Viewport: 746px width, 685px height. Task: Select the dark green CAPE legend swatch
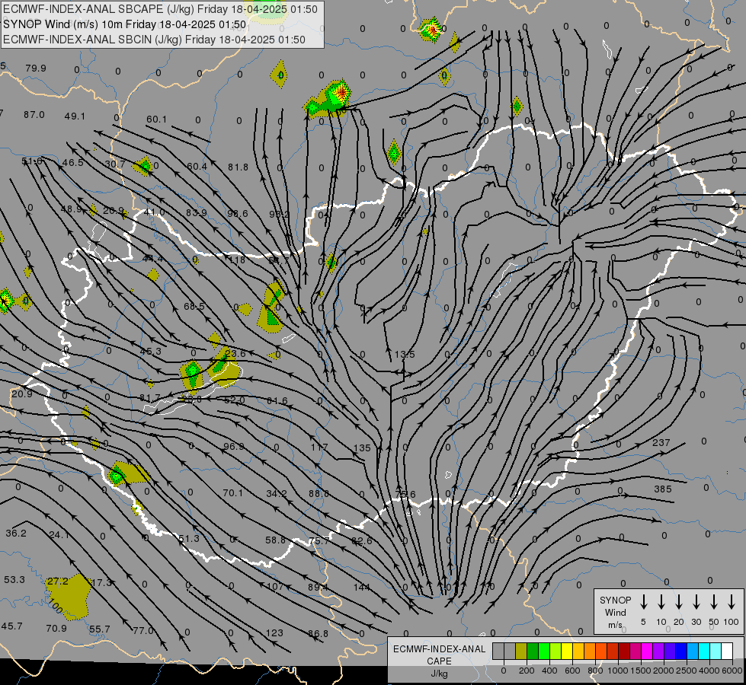tap(533, 652)
